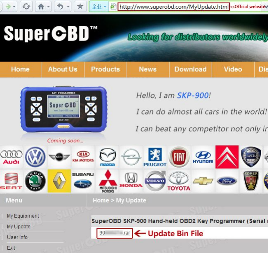Open the Home navigation tab
Image resolution: width=269 pixels, height=253 pixels.
21,69
